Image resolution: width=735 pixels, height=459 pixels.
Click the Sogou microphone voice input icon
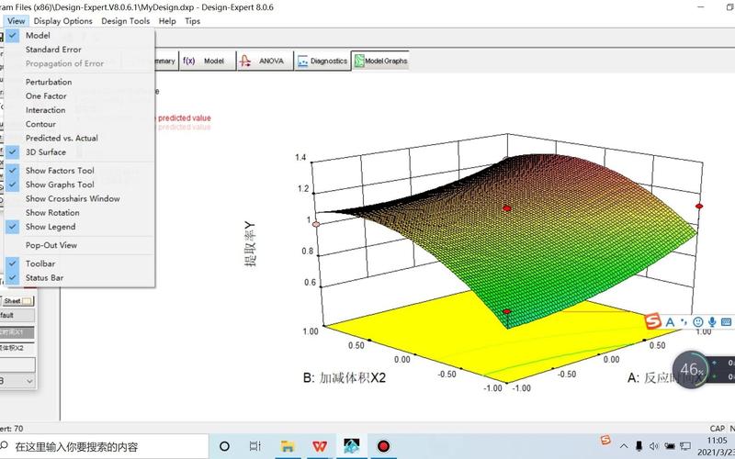712,321
